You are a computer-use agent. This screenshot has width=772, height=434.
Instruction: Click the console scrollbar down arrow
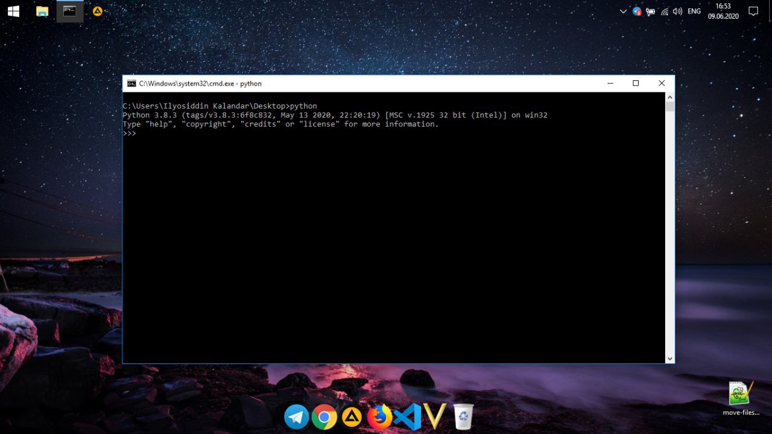click(669, 359)
